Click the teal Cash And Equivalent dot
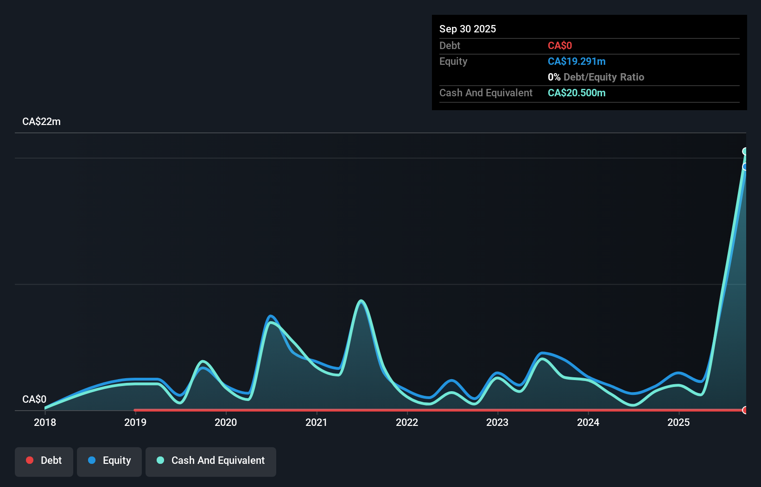Image resolution: width=761 pixels, height=487 pixels. [x=160, y=460]
